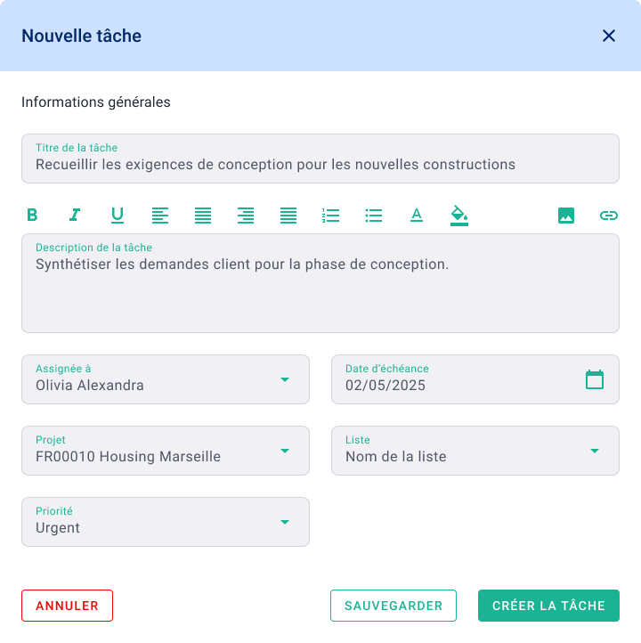
Task: Expand the Assignée à dropdown
Action: [285, 379]
